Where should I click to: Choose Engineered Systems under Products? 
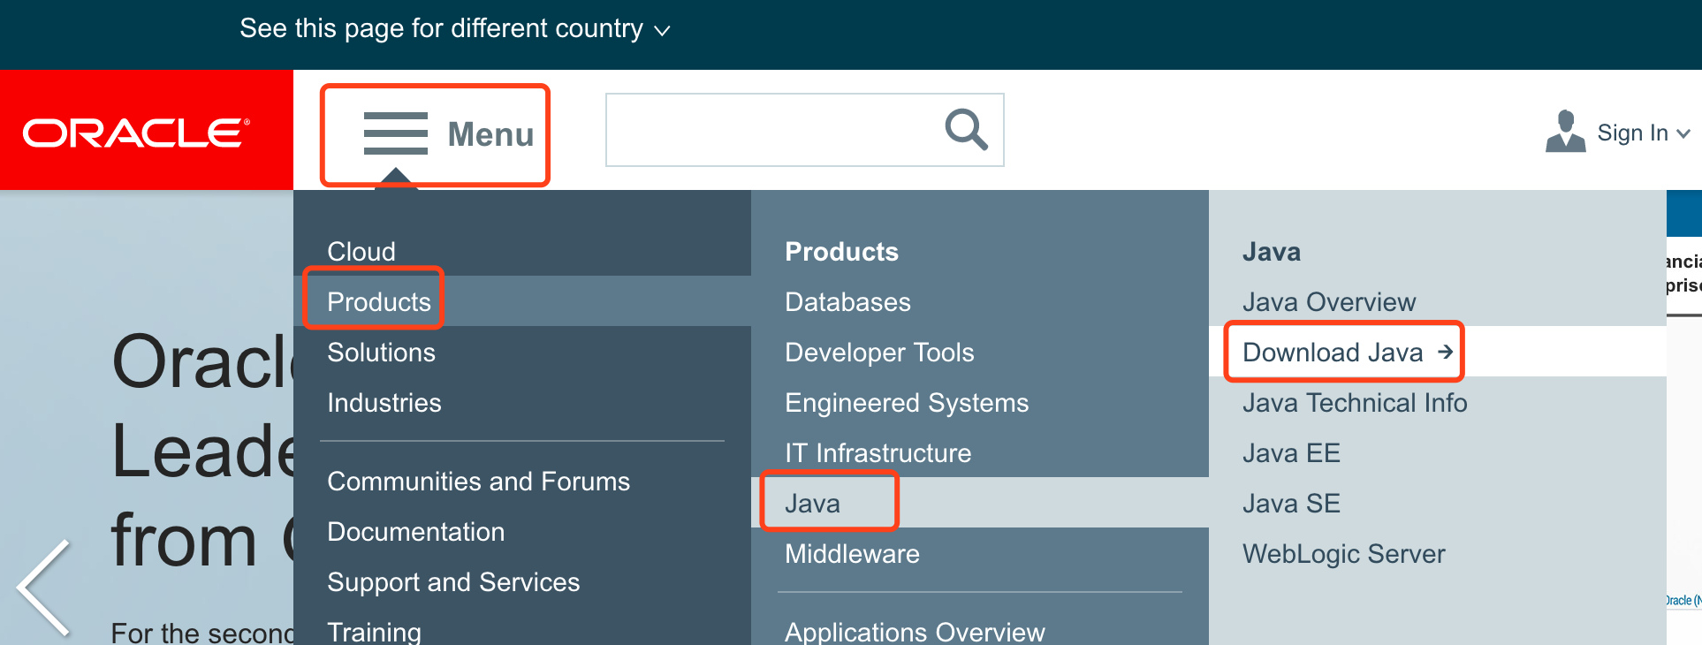[907, 403]
